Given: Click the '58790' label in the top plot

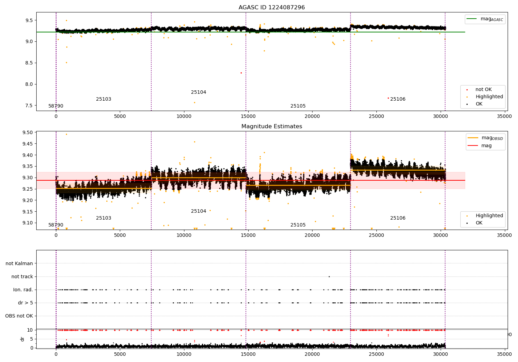Looking at the screenshot, I should coord(56,106).
